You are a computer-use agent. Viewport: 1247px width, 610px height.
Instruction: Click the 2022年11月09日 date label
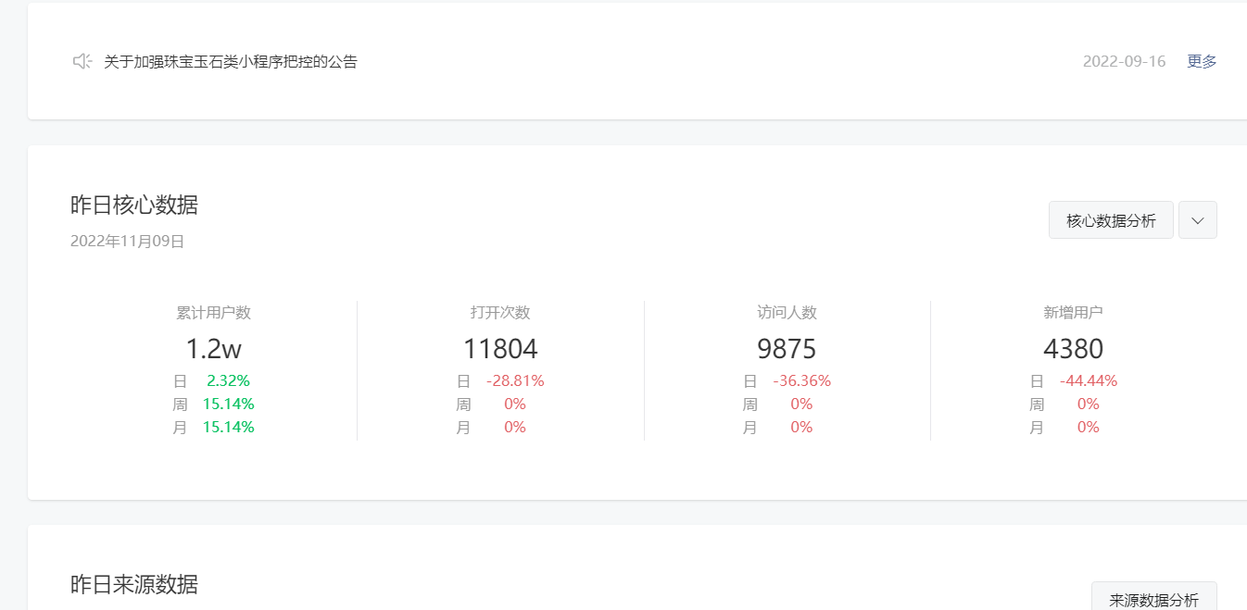tap(128, 242)
